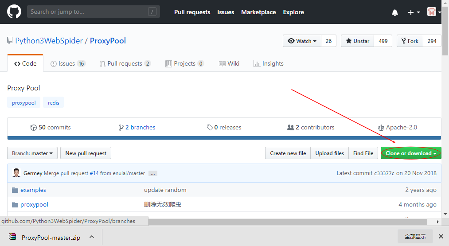Close the downloads bar

(x=441, y=236)
